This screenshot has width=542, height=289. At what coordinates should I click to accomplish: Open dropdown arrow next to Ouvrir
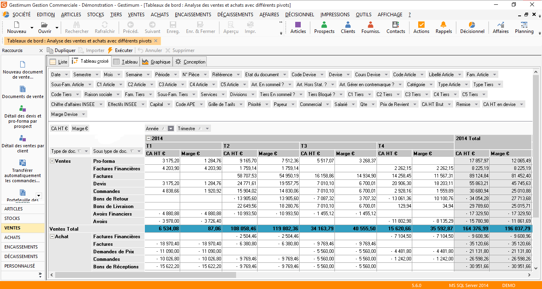coord(57,28)
